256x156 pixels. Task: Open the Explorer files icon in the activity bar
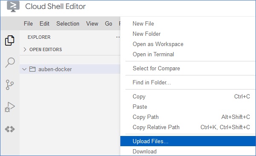pyautogui.click(x=10, y=40)
